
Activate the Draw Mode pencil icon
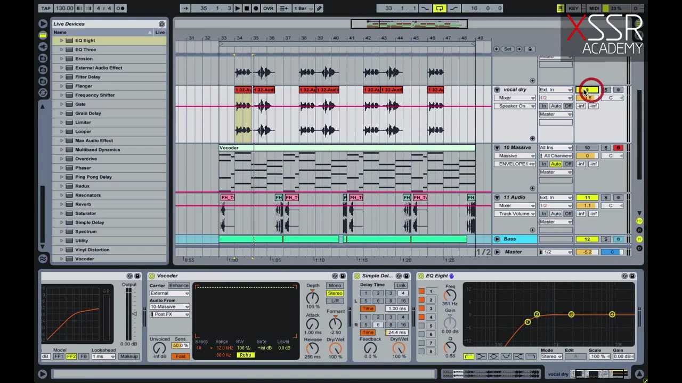point(319,8)
